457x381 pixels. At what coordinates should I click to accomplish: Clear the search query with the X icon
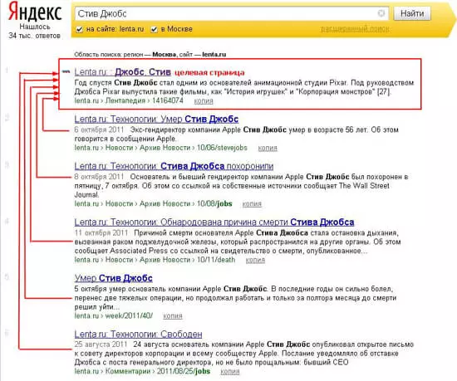(x=381, y=13)
